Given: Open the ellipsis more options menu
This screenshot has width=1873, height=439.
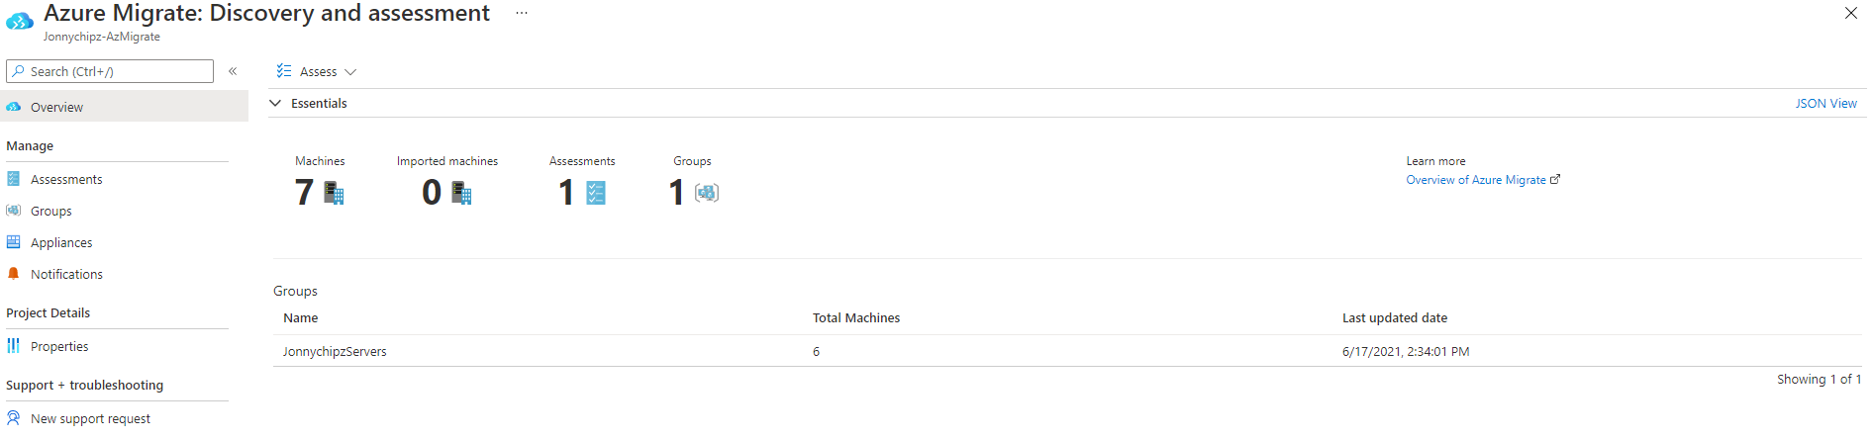Looking at the screenshot, I should (522, 14).
